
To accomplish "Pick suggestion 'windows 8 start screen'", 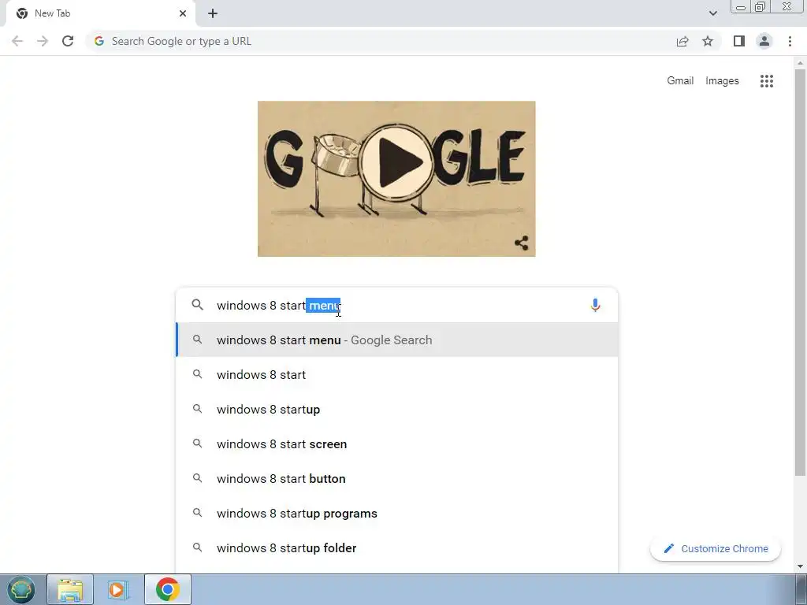I will 397,444.
